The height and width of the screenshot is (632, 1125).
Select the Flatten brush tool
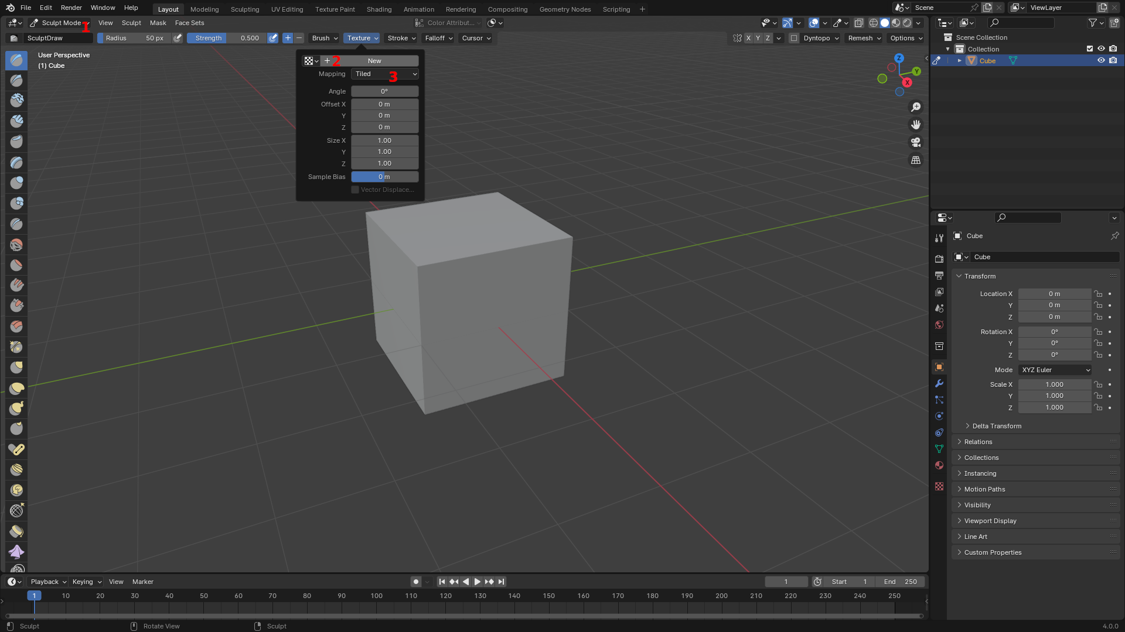tap(16, 265)
